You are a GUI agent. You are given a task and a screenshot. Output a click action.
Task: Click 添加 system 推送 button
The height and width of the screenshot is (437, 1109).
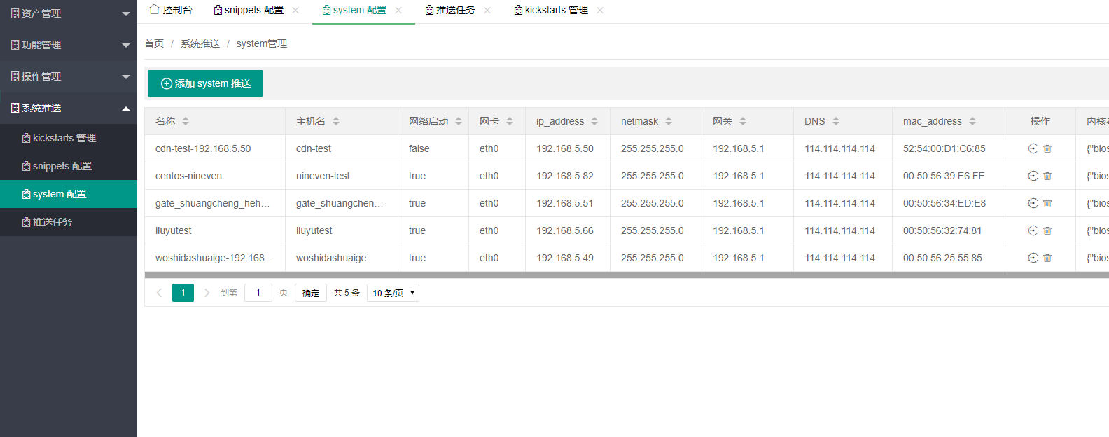[x=205, y=83]
